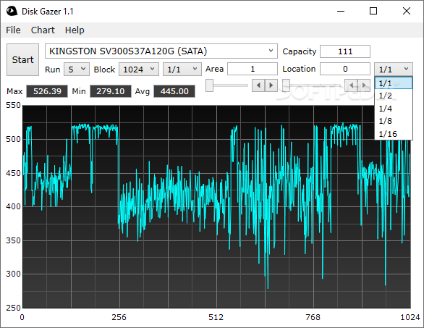Viewport: 424px width, 328px height.
Task: Click the Disk Gazer app icon
Action: (12, 12)
